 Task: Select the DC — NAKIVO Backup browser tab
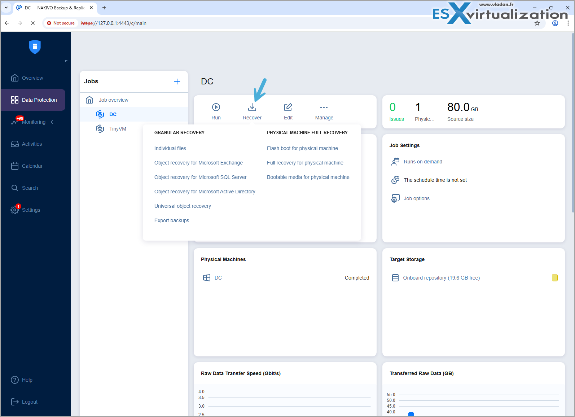[54, 8]
